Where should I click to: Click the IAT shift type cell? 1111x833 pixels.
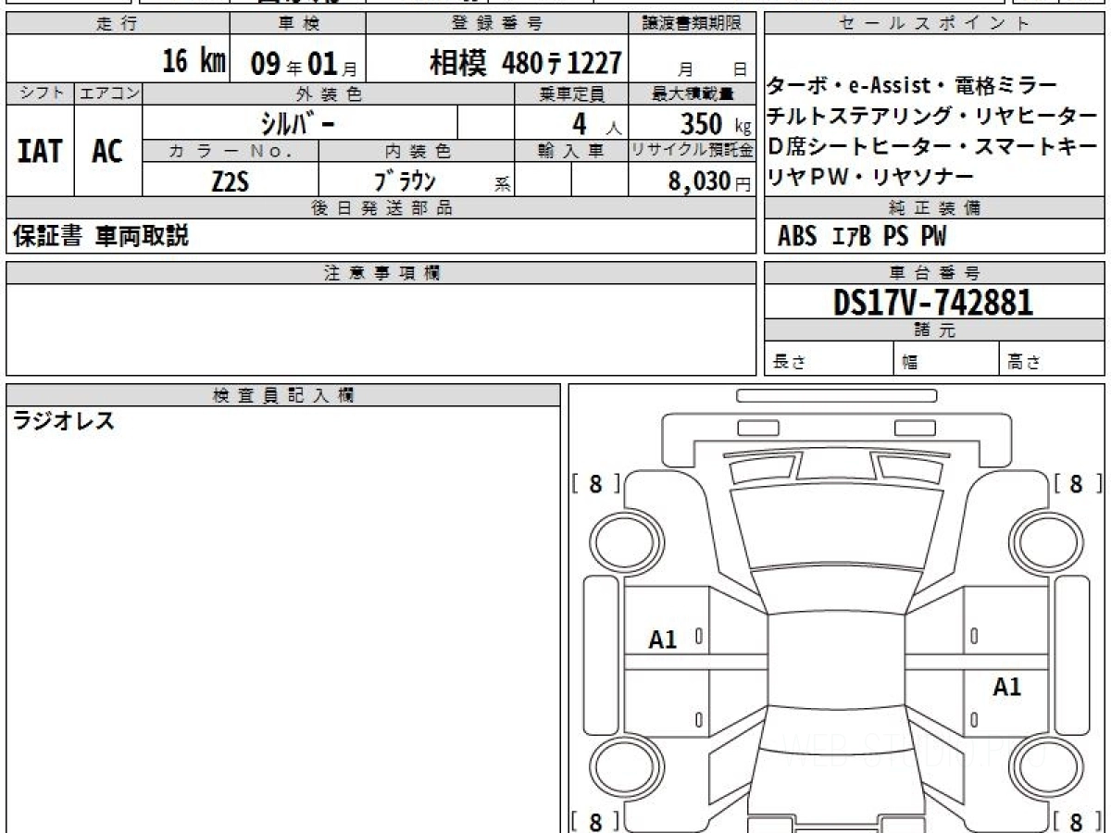(x=40, y=152)
